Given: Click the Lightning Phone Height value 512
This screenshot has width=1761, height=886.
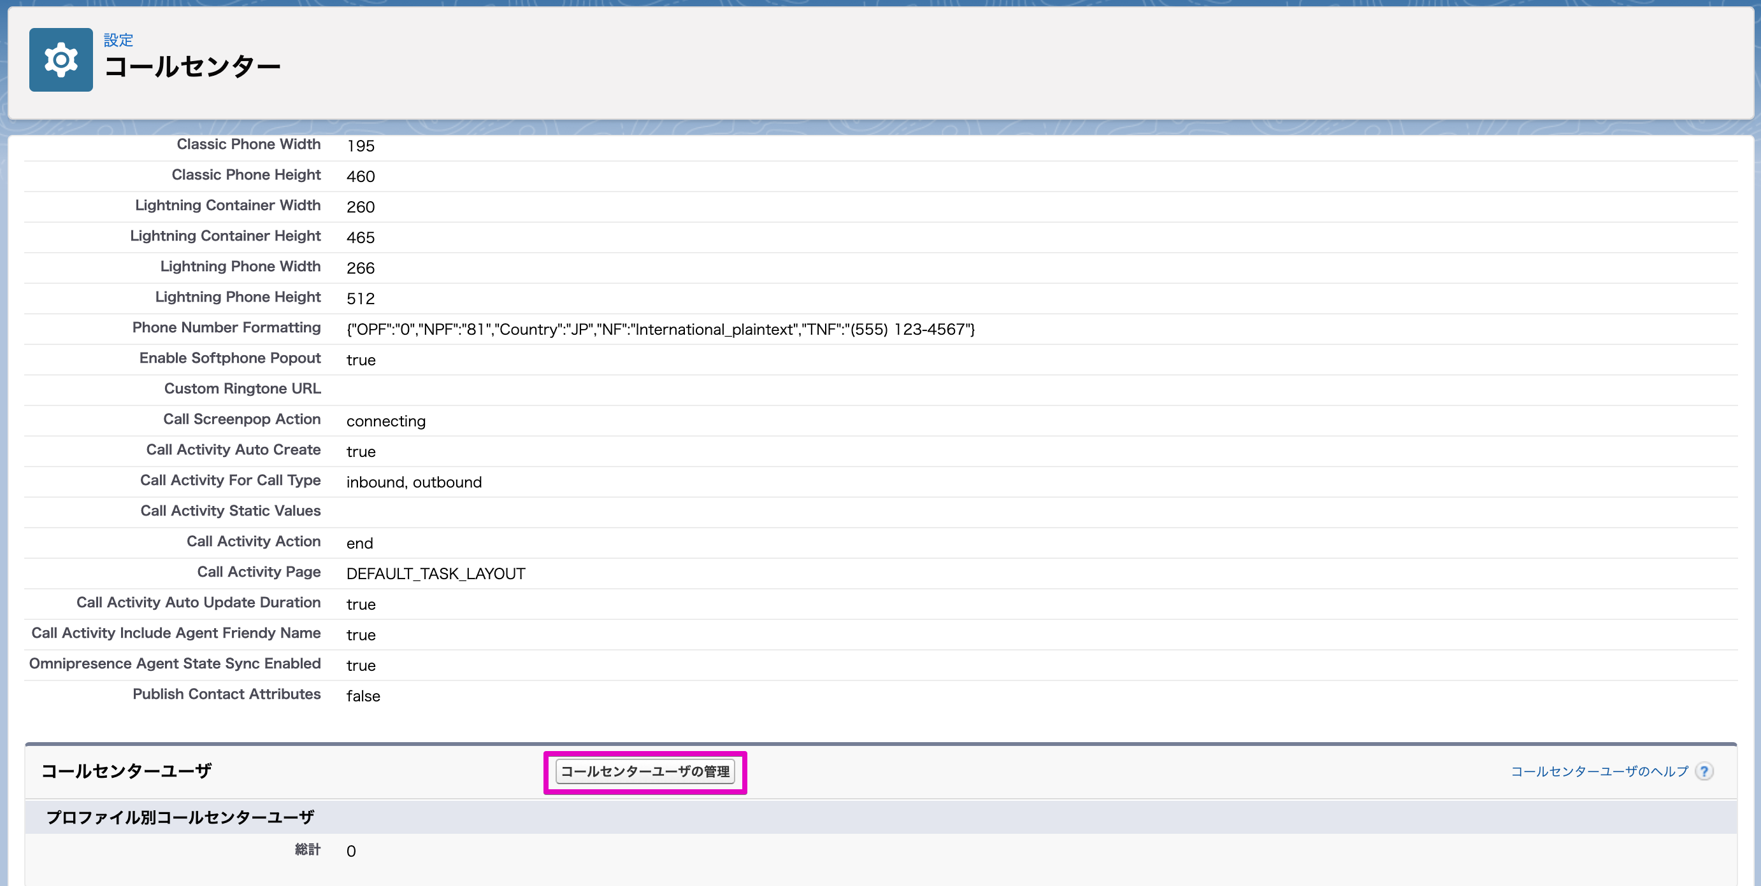Looking at the screenshot, I should click(360, 298).
